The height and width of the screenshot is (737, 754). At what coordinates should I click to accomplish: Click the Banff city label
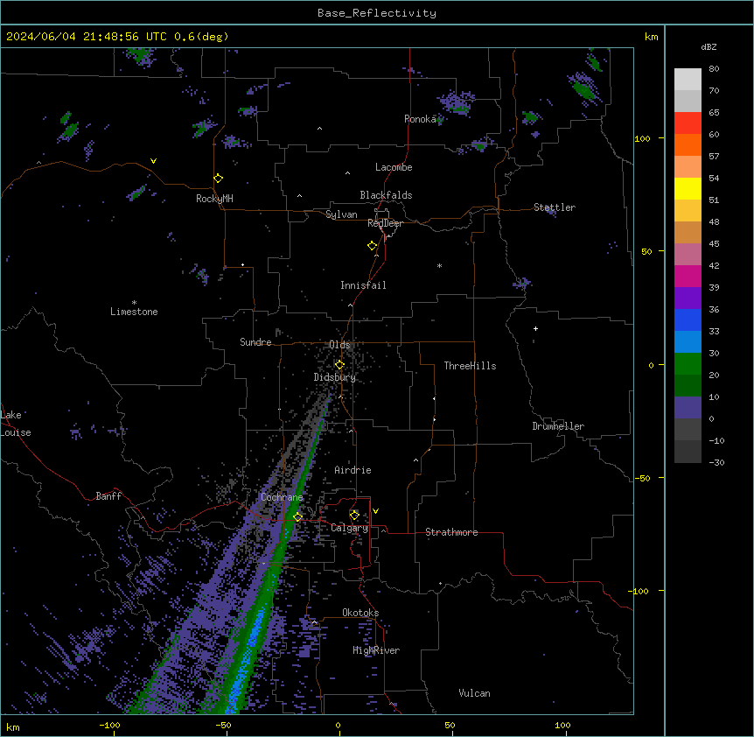(x=108, y=496)
